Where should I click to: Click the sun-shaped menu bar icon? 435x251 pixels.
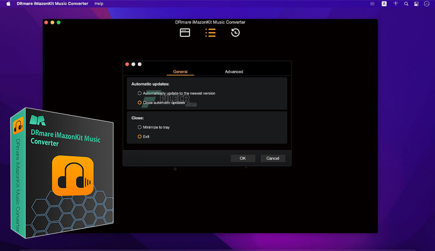tap(373, 4)
